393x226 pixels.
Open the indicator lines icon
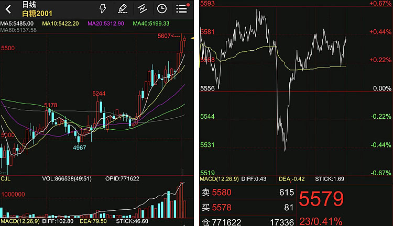click(142, 9)
